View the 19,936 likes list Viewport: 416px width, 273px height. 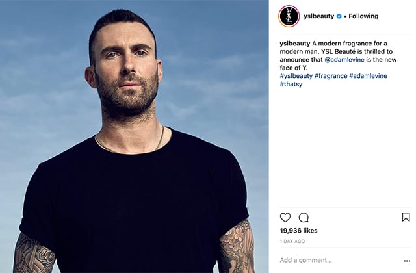pos(298,231)
